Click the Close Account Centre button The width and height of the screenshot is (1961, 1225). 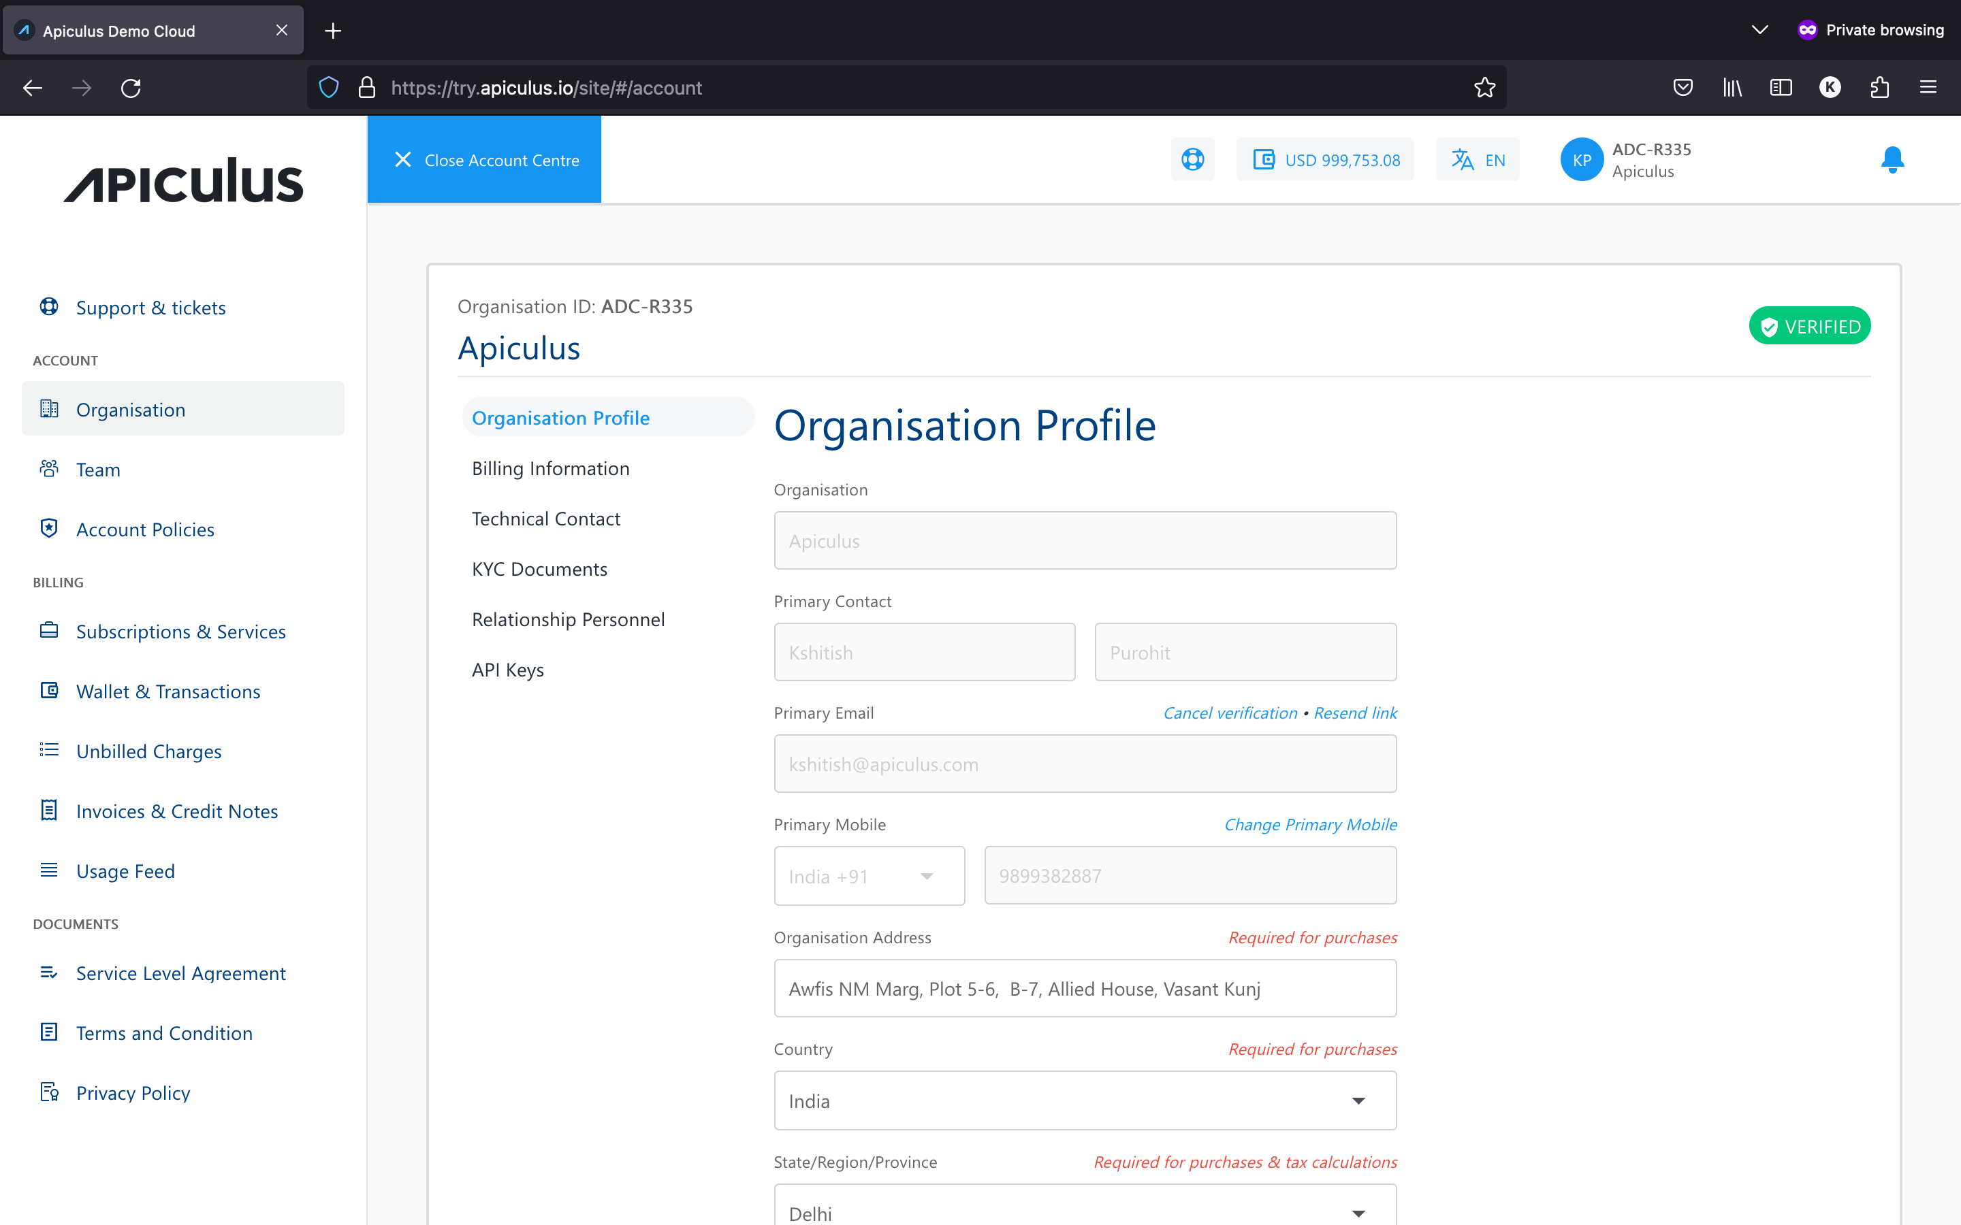point(484,159)
